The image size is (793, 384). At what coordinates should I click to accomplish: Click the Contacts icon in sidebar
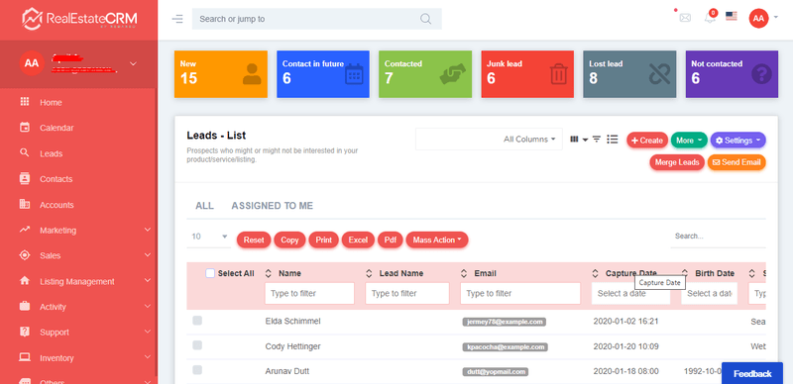click(x=24, y=178)
